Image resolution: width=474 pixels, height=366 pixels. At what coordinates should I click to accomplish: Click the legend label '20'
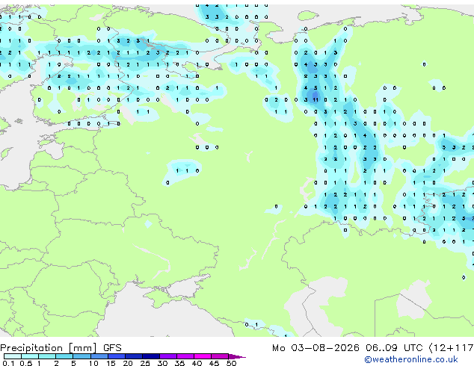pos(128,363)
